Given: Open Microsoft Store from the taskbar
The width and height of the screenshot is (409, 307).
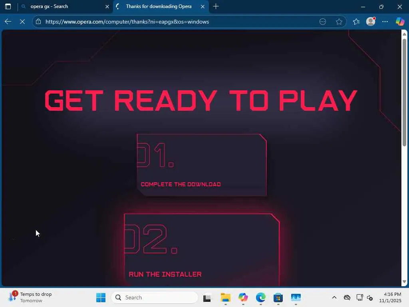Looking at the screenshot, I should tap(278, 297).
